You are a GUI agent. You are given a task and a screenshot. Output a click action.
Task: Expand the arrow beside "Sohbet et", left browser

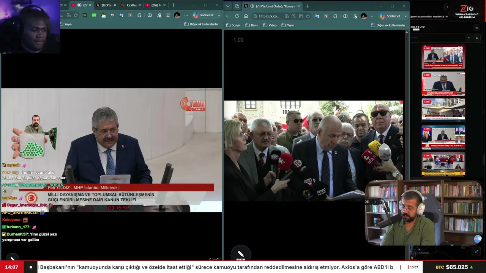click(219, 15)
